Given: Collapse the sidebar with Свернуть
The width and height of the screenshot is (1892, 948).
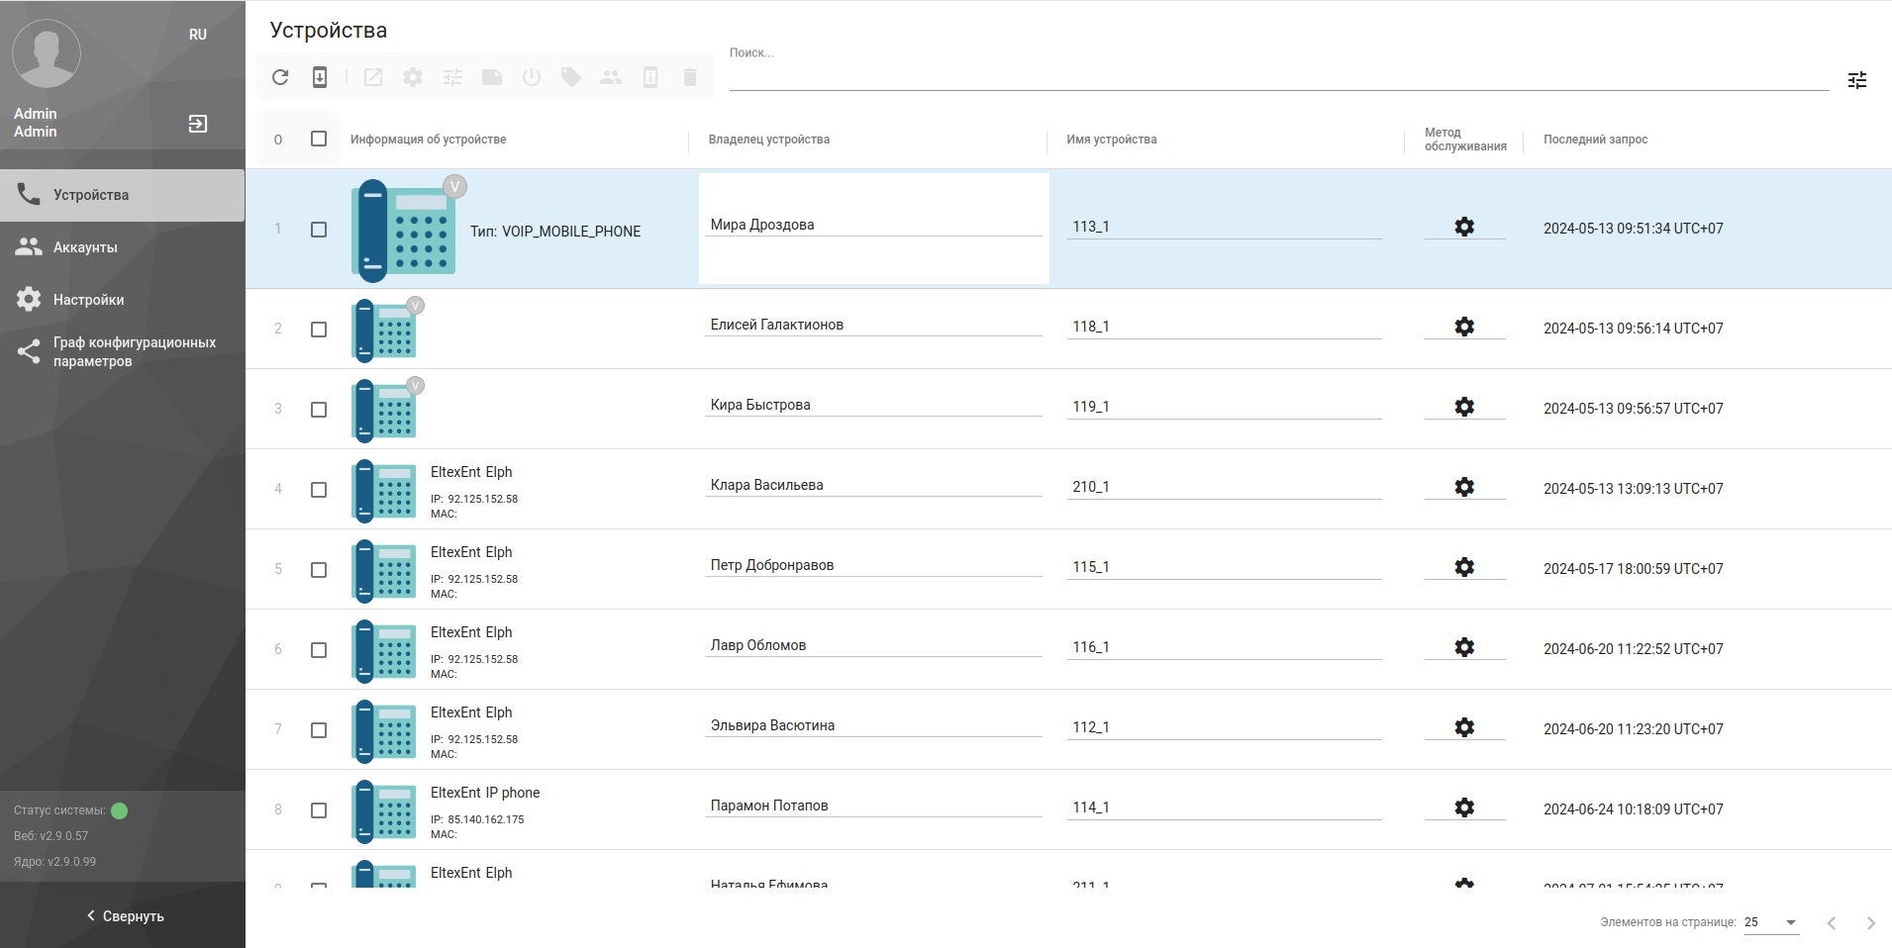Looking at the screenshot, I should tap(125, 916).
